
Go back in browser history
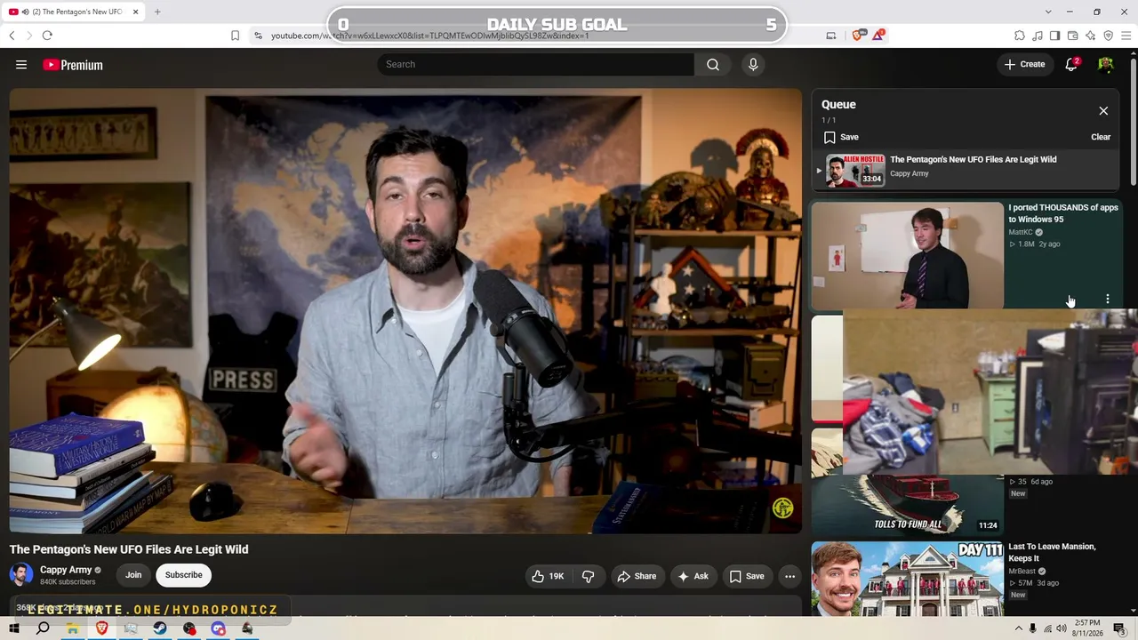pyautogui.click(x=12, y=36)
